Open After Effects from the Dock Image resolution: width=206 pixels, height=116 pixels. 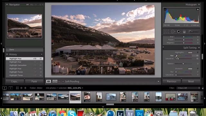(x=130, y=113)
